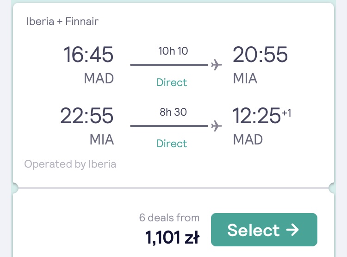The width and height of the screenshot is (347, 257).
Task: Click the arrow icon in Select button
Action: (292, 230)
